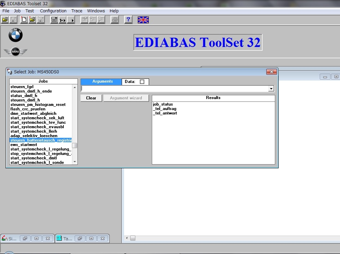Screen dimensions: 340x254
Task: Select job steuern_fgrl
Action: tap(22, 87)
